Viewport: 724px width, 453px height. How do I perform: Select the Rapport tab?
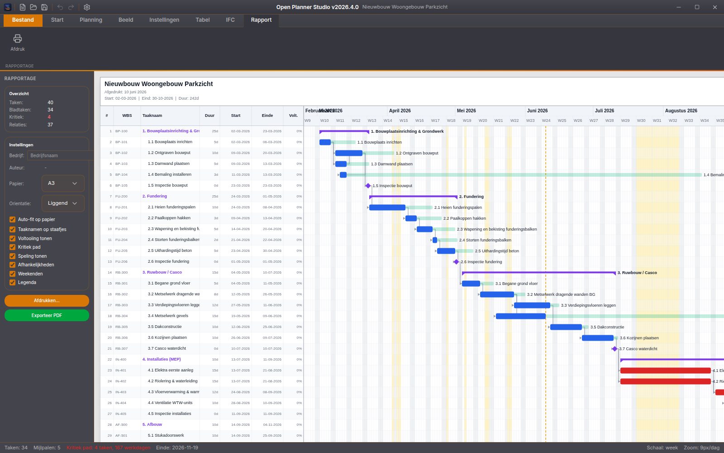262,20
